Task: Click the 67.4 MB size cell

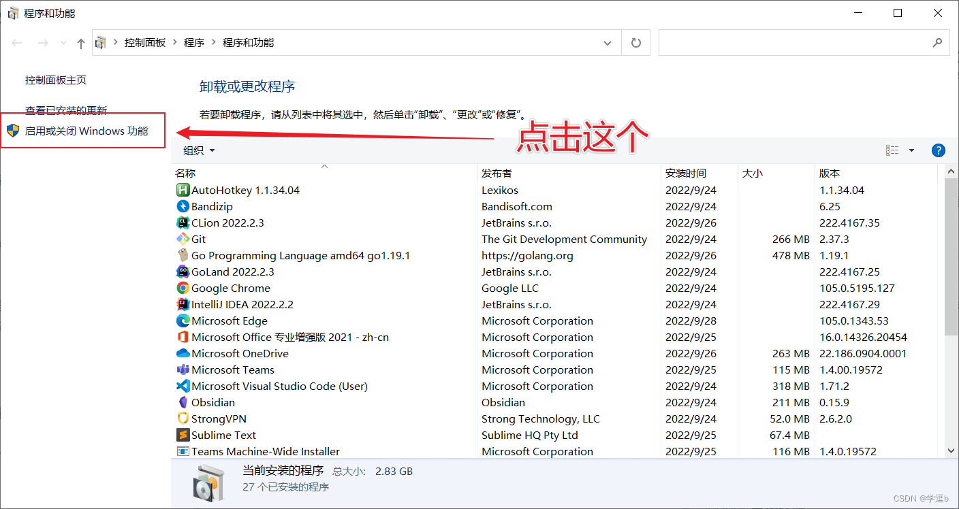Action: (x=789, y=436)
